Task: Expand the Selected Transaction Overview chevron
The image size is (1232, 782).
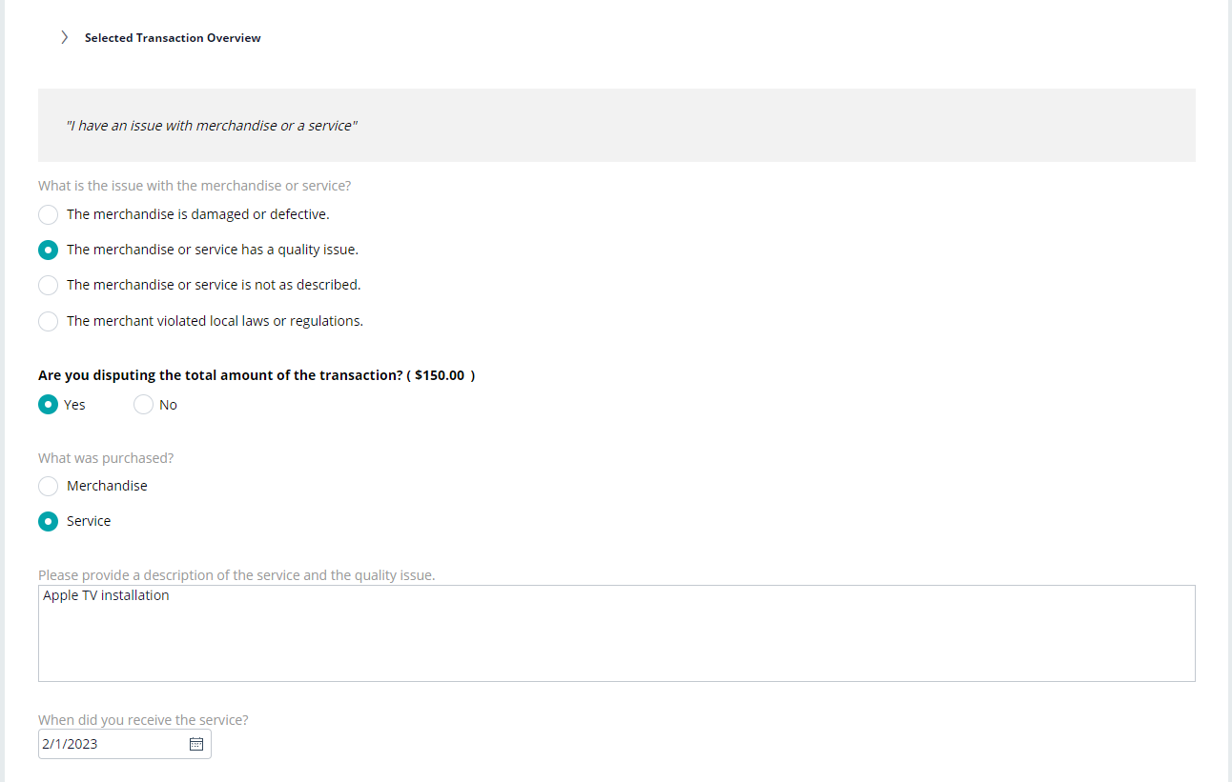Action: (64, 37)
